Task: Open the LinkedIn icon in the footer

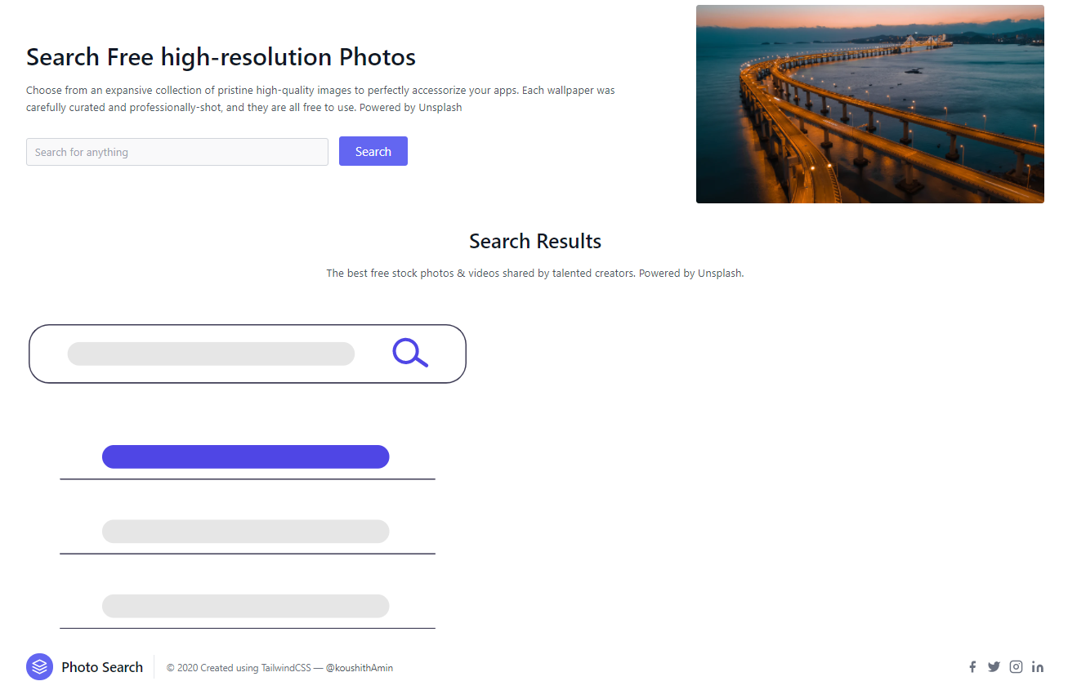Action: tap(1038, 667)
